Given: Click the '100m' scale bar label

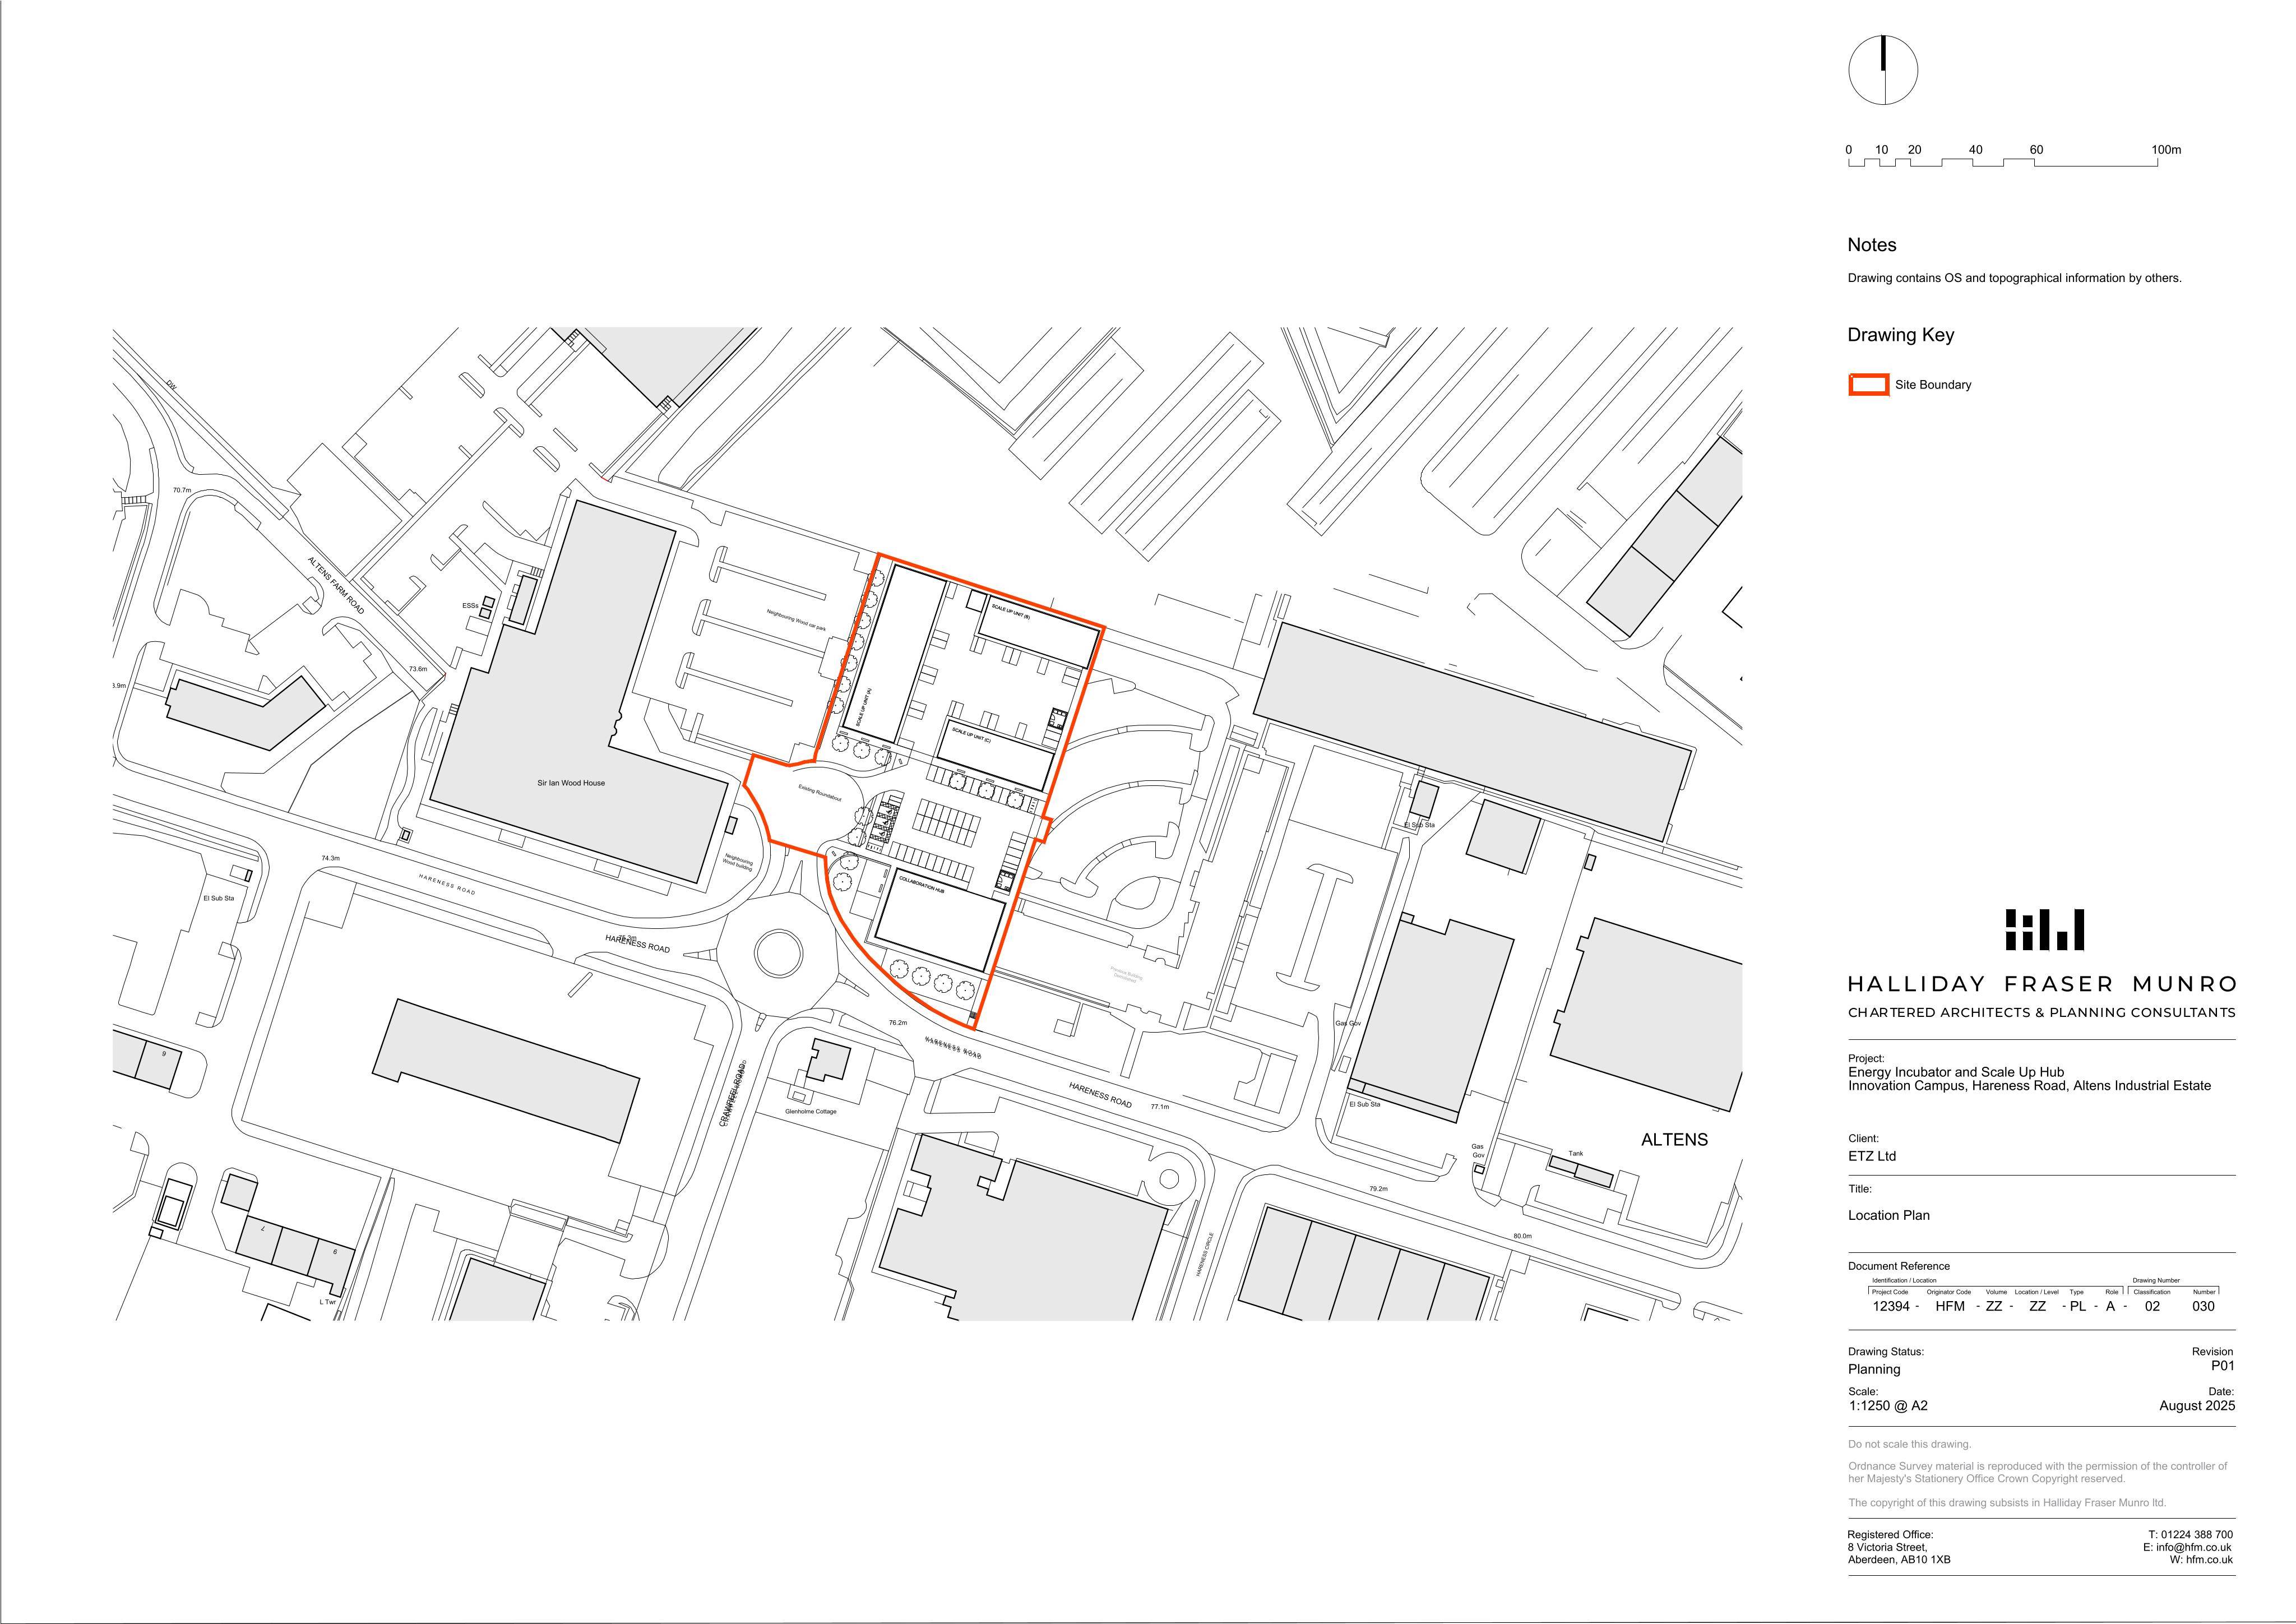Looking at the screenshot, I should tap(2166, 150).
